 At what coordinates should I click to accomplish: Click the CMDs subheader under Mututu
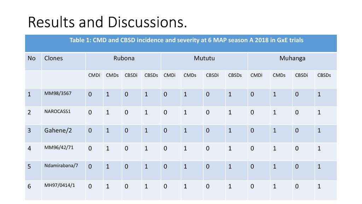(189, 75)
